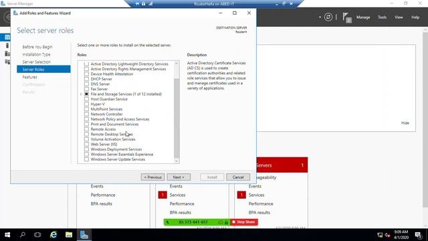Click the lock icon on remote session bar
The image size is (428, 241).
point(144,3)
